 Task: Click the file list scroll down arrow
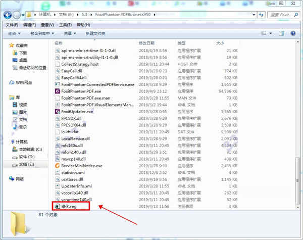click(x=297, y=207)
